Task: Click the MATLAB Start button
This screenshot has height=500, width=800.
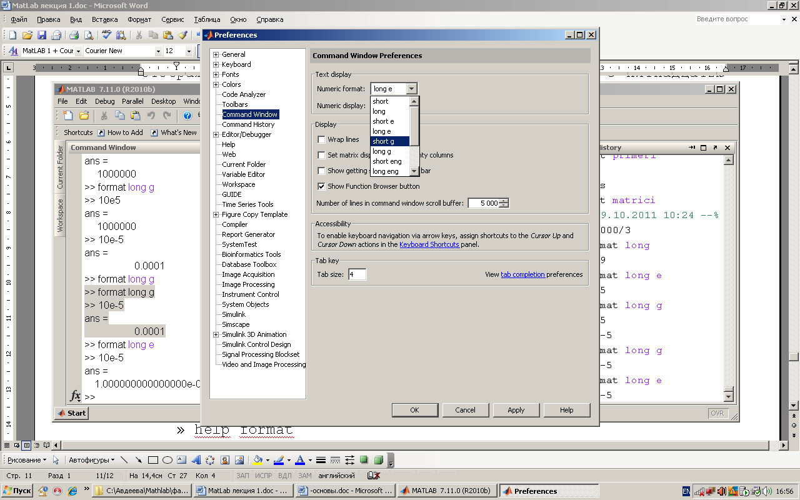Action: pos(71,413)
